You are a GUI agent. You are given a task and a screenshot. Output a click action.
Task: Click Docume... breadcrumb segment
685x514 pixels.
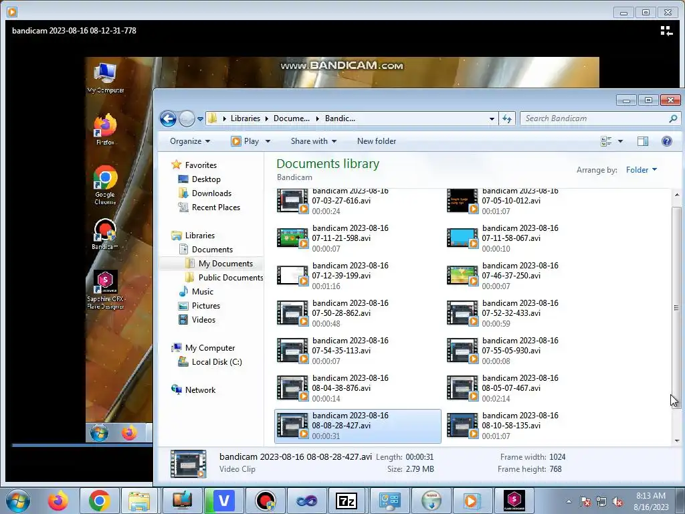(x=292, y=118)
